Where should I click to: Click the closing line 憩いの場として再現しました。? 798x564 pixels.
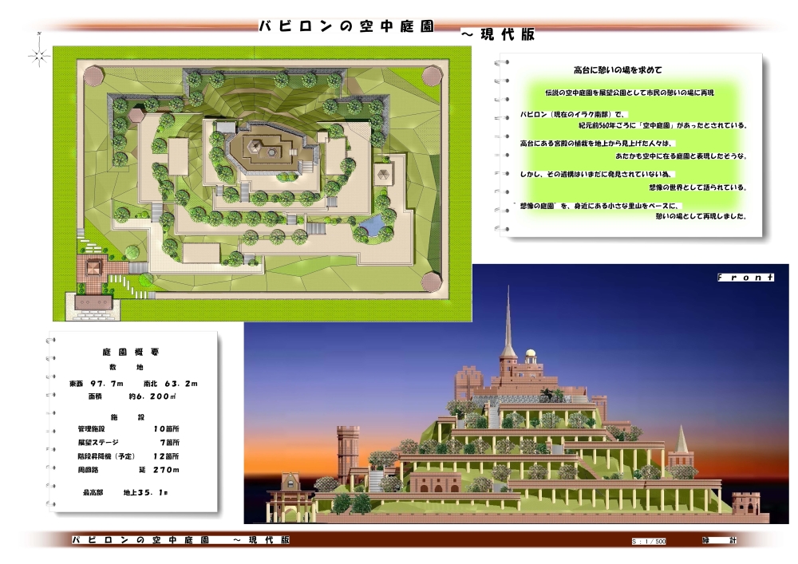point(701,216)
